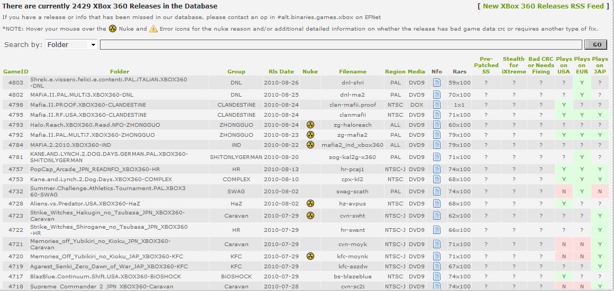Click the nuke icon for Aliens.vs.Predator row
Image resolution: width=614 pixels, height=291 pixels.
(x=310, y=203)
